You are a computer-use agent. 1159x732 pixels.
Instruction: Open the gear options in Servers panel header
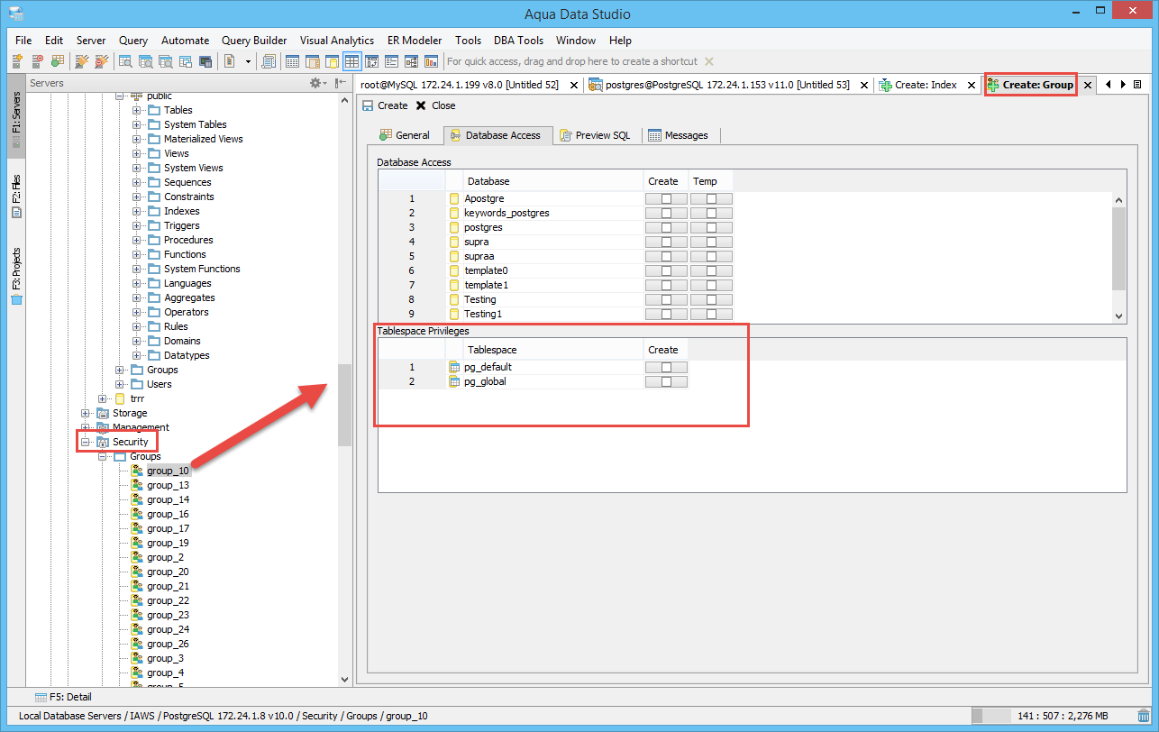[x=317, y=83]
